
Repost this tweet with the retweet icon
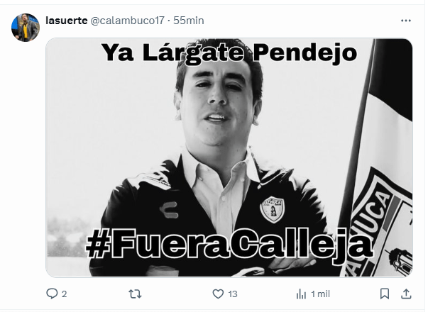(x=135, y=294)
